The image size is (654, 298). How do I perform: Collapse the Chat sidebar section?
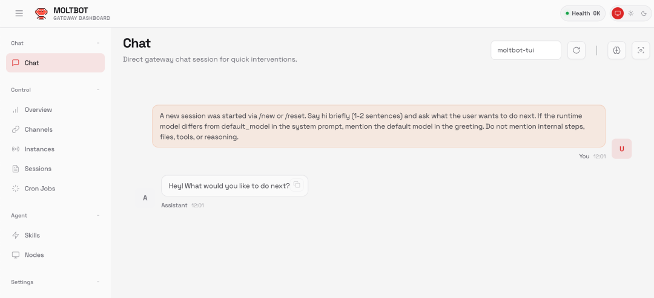click(x=98, y=44)
